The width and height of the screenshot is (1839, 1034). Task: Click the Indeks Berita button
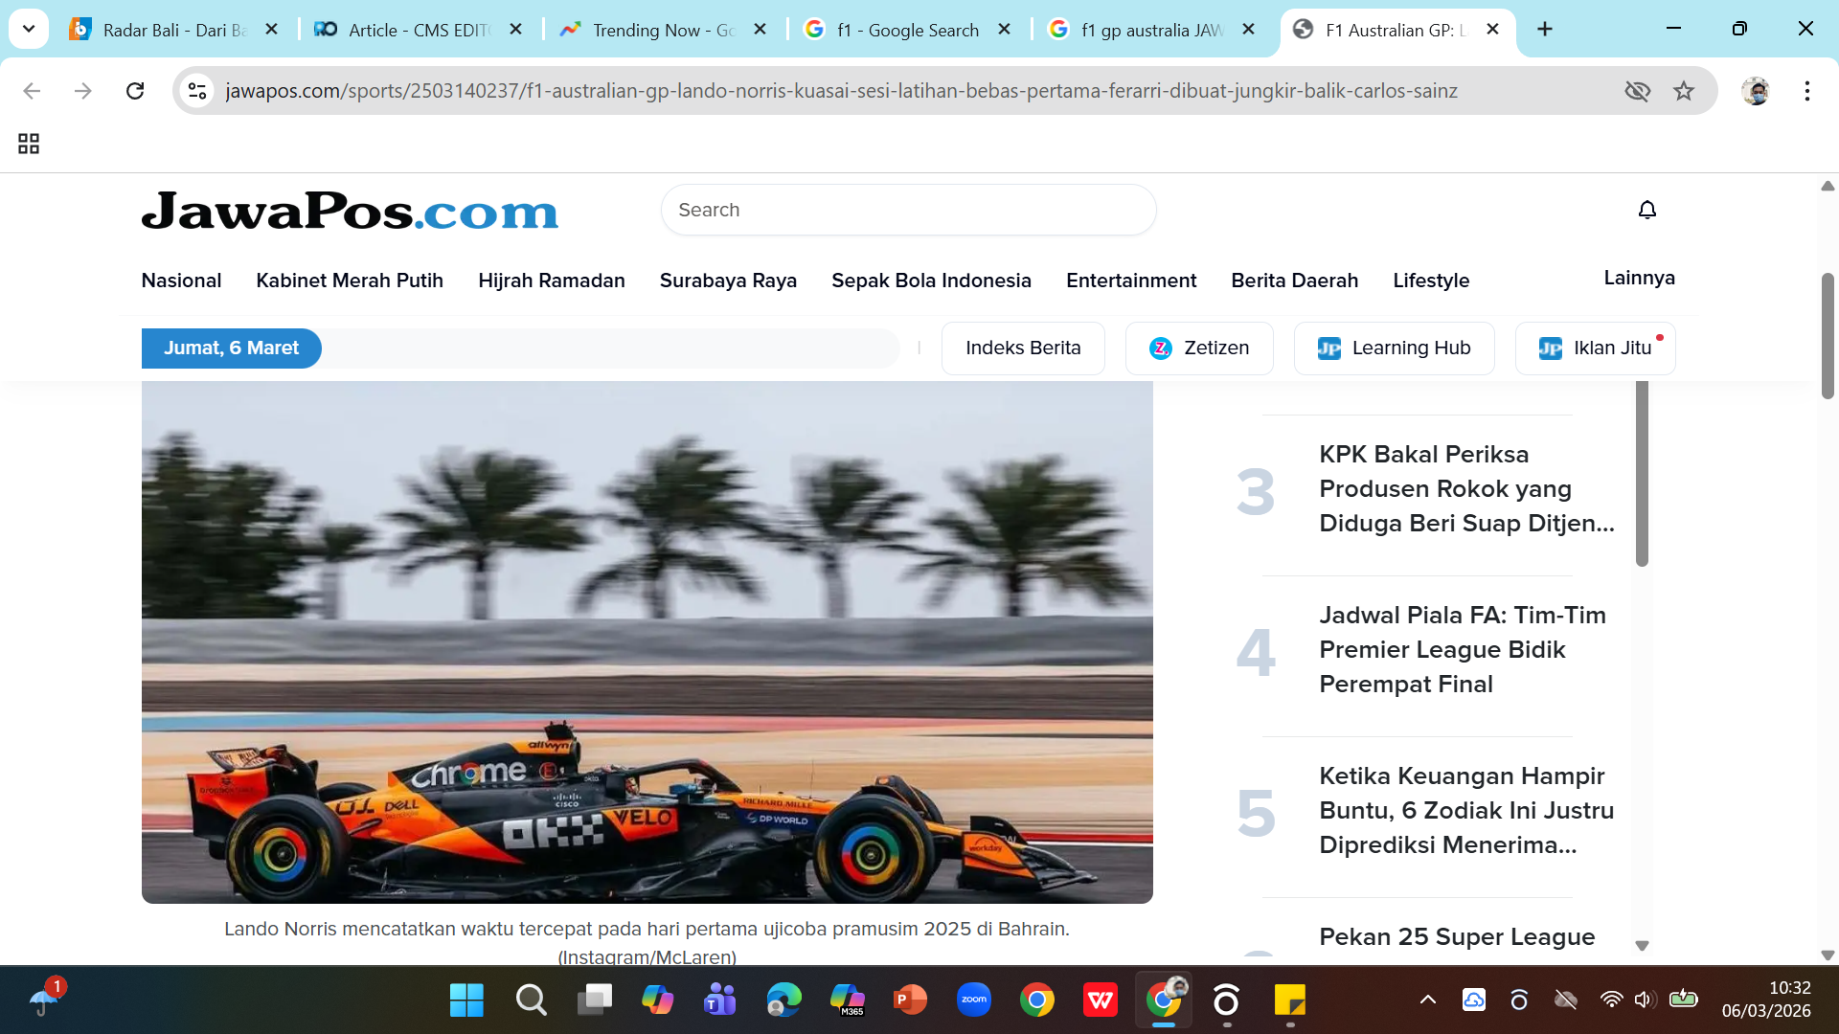point(1023,348)
